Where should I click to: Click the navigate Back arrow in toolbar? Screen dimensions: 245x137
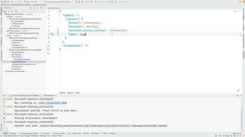point(13,2)
